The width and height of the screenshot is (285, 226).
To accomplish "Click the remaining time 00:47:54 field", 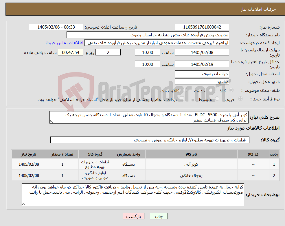I will click(71, 53).
